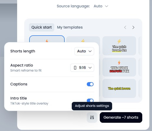Turn off the Intro title toggle
This screenshot has width=152, height=131.
point(90,100)
